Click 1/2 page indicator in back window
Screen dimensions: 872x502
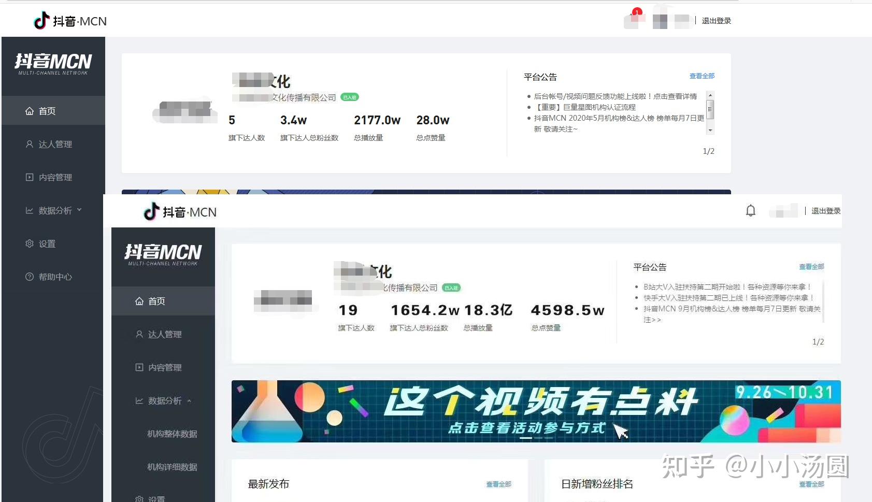pos(708,151)
